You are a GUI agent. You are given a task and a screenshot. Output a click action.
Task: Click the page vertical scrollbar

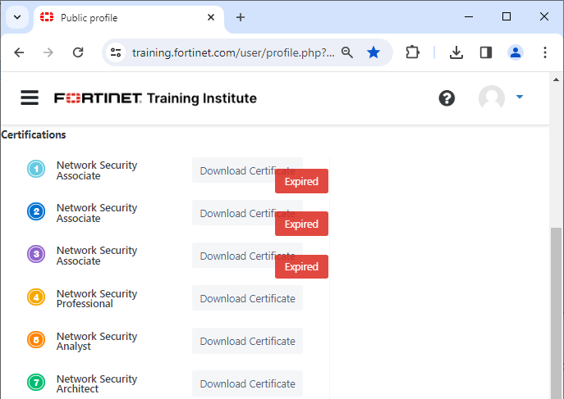coord(556,311)
